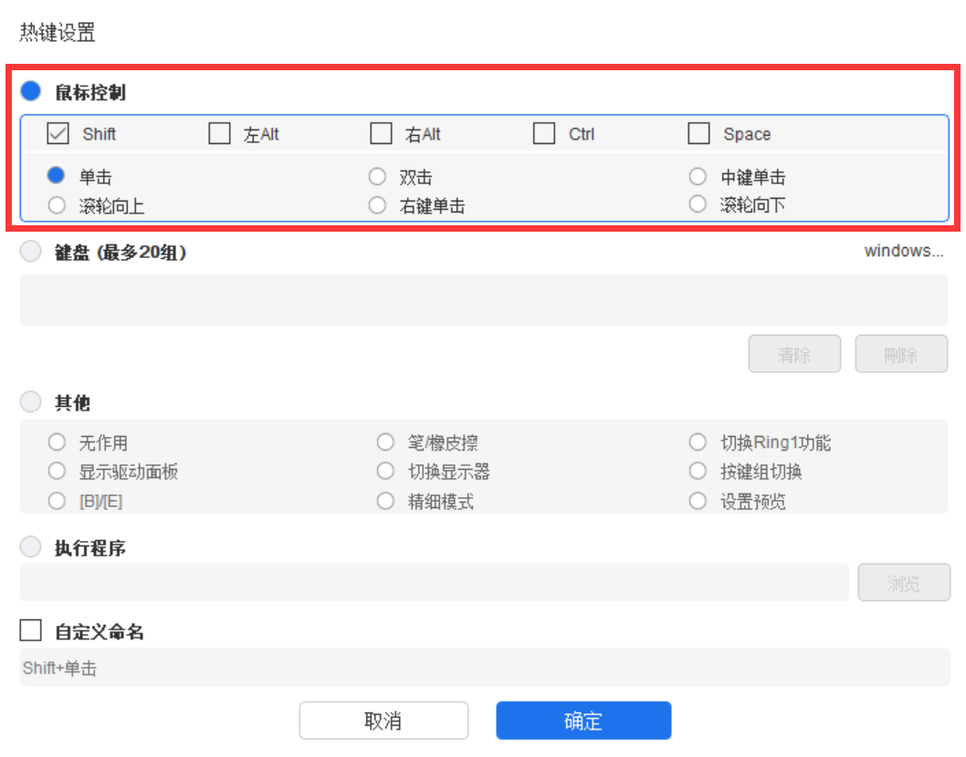Open the windows... dropdown
Viewport: 966px width, 757px height.
[903, 251]
